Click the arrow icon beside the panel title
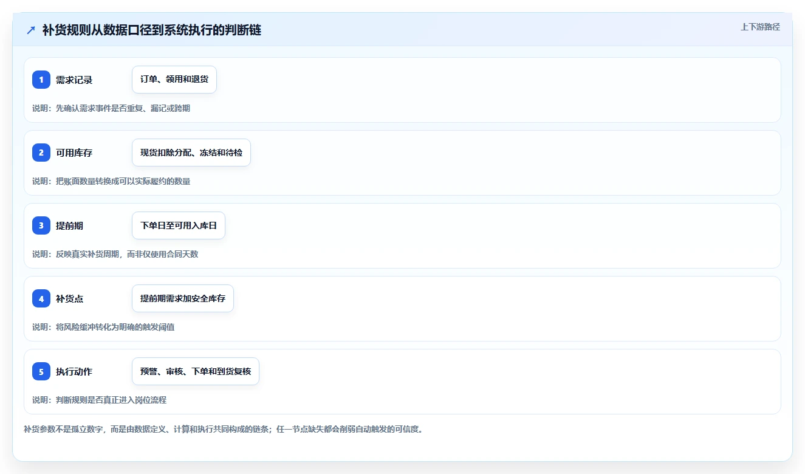 pyautogui.click(x=31, y=30)
